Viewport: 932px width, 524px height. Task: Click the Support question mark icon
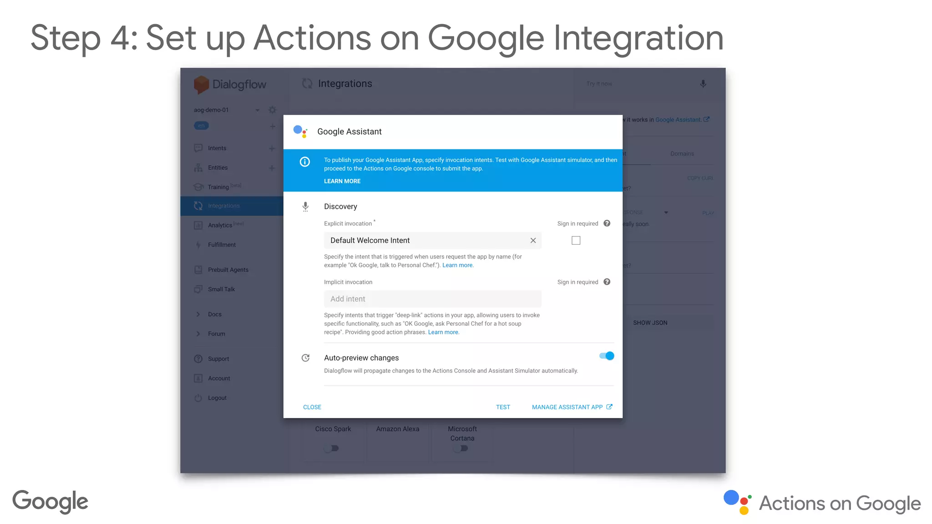198,359
